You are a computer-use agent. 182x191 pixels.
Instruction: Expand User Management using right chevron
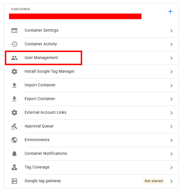point(171,58)
